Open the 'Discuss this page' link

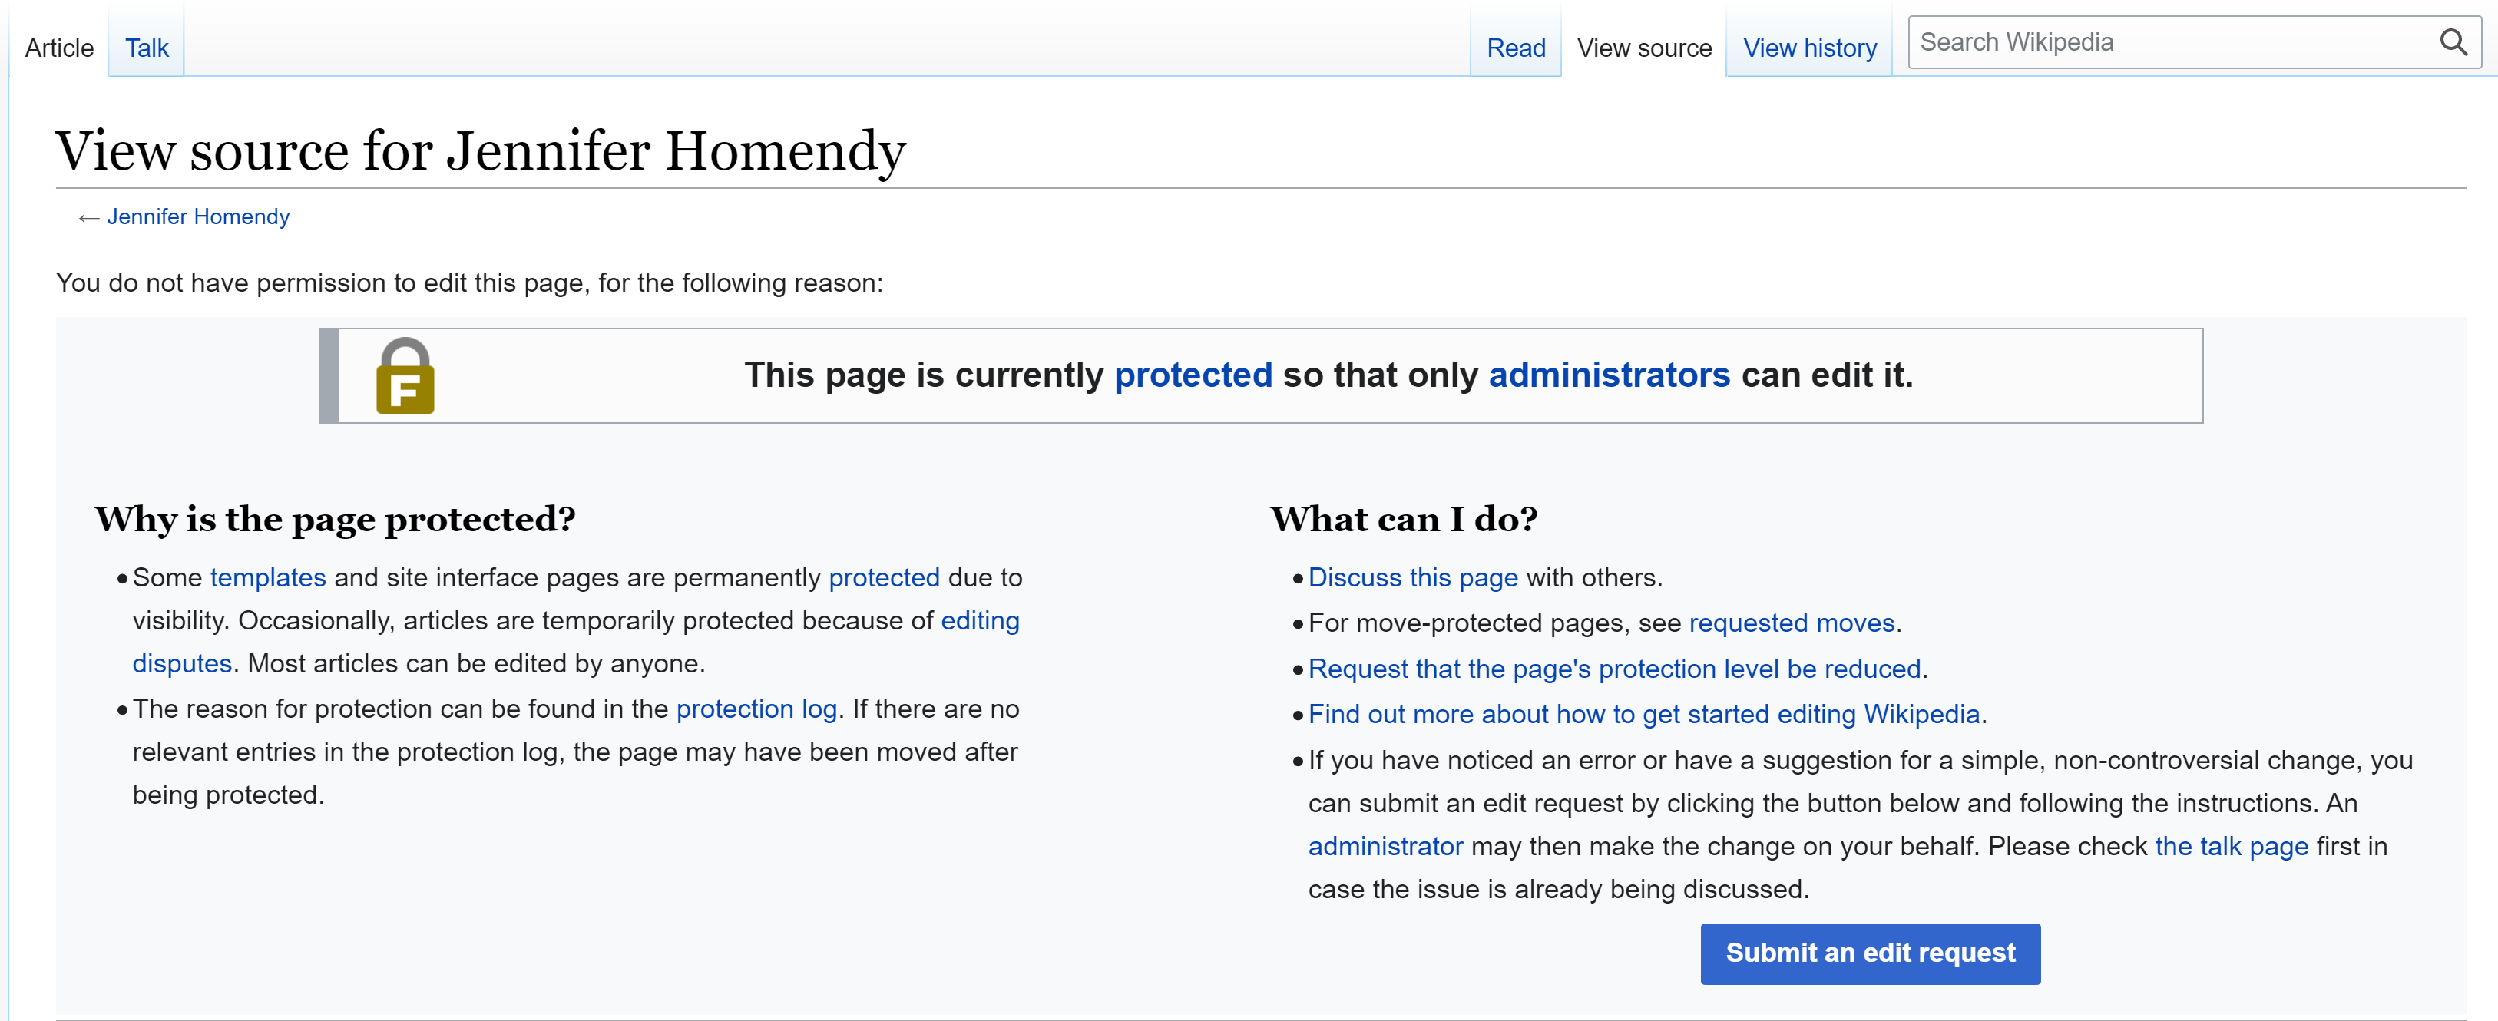pos(1412,578)
